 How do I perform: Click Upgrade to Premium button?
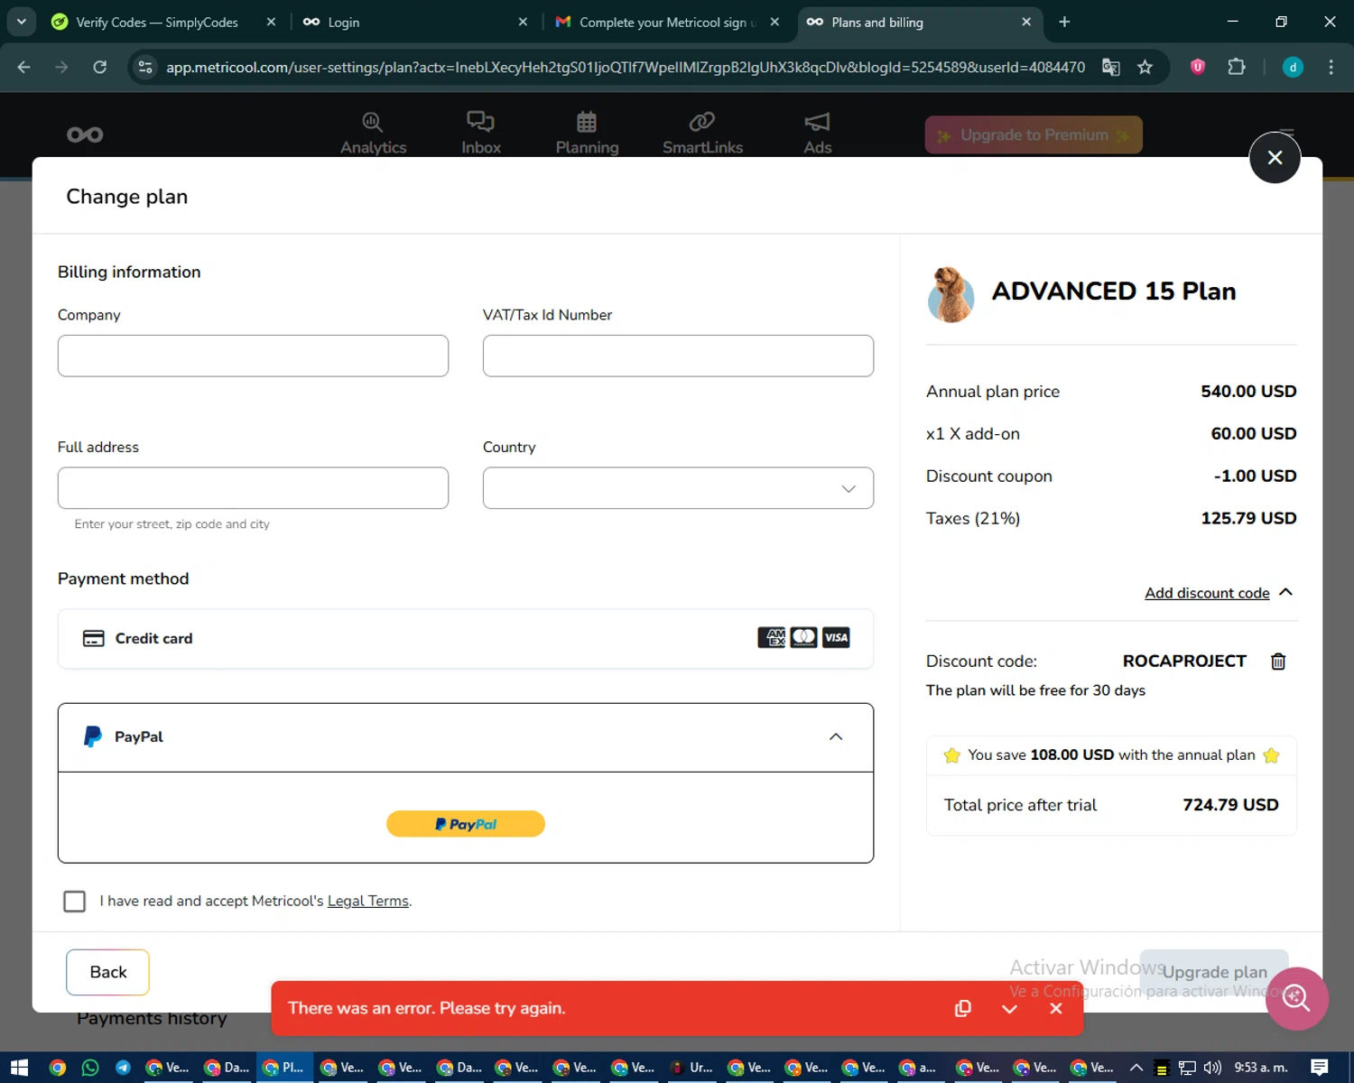click(x=1034, y=134)
